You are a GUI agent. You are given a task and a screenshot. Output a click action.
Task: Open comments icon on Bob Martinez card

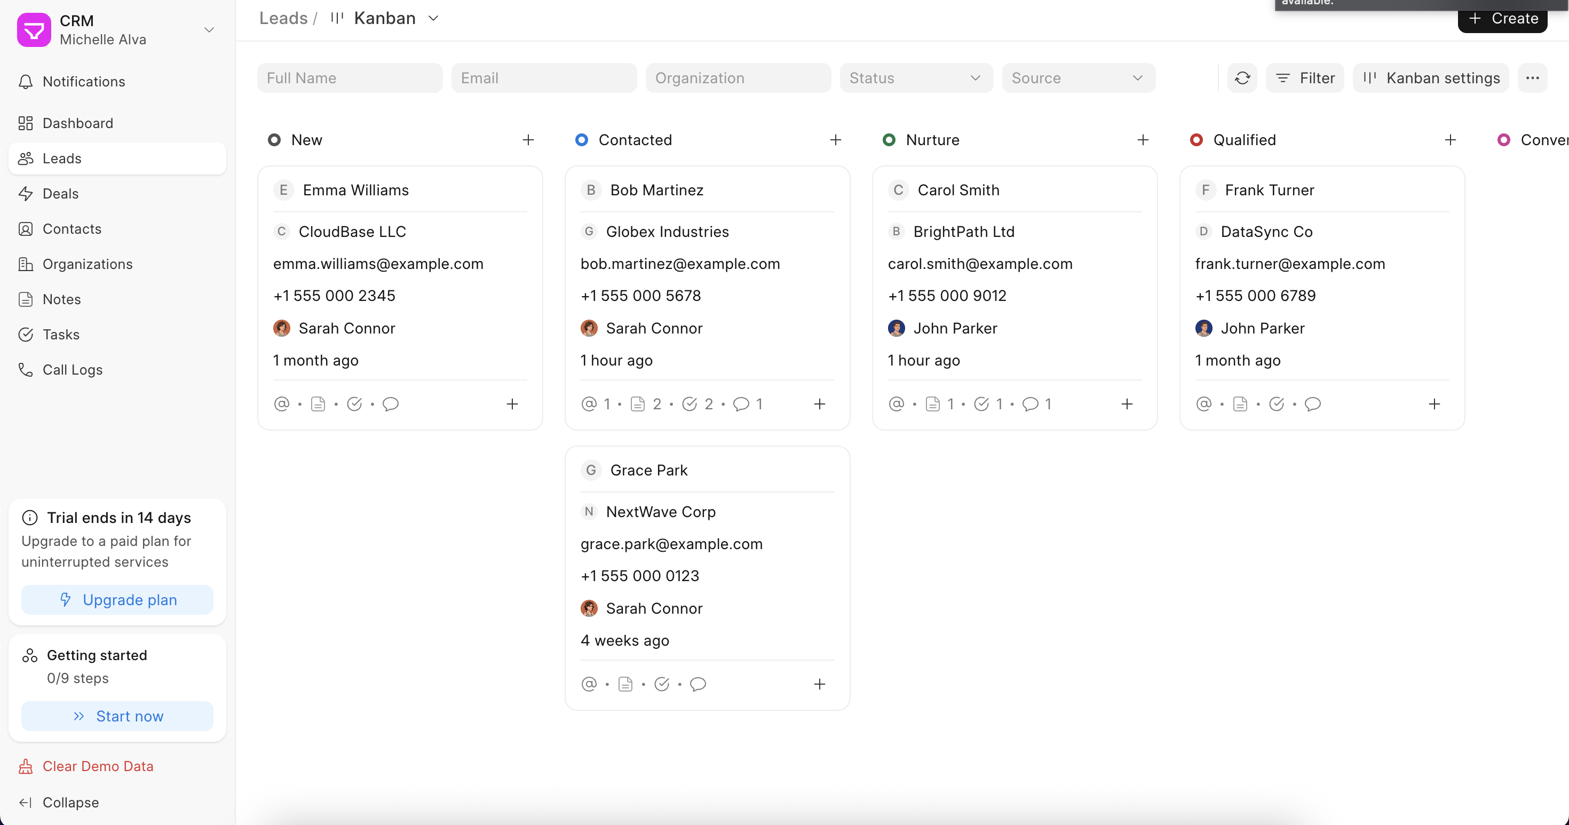[741, 403]
